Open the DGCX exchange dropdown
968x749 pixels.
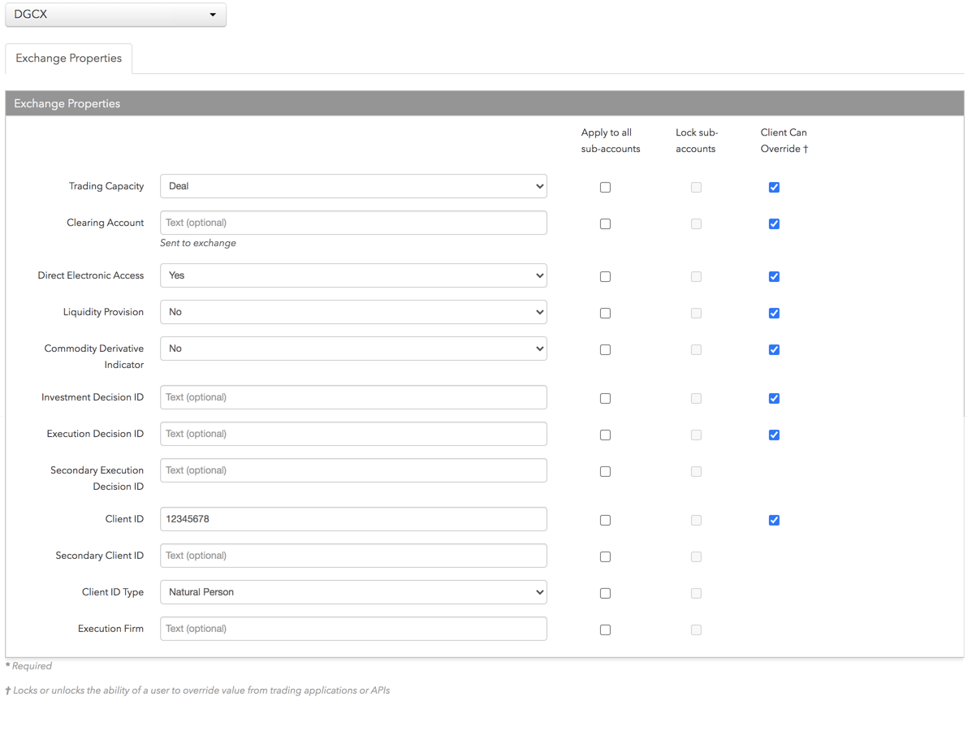(115, 14)
